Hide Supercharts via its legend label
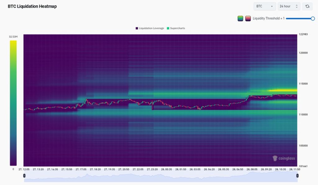The width and height of the screenshot is (318, 185). pos(177,28)
